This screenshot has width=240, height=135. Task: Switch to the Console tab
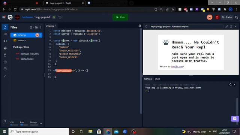(148, 79)
